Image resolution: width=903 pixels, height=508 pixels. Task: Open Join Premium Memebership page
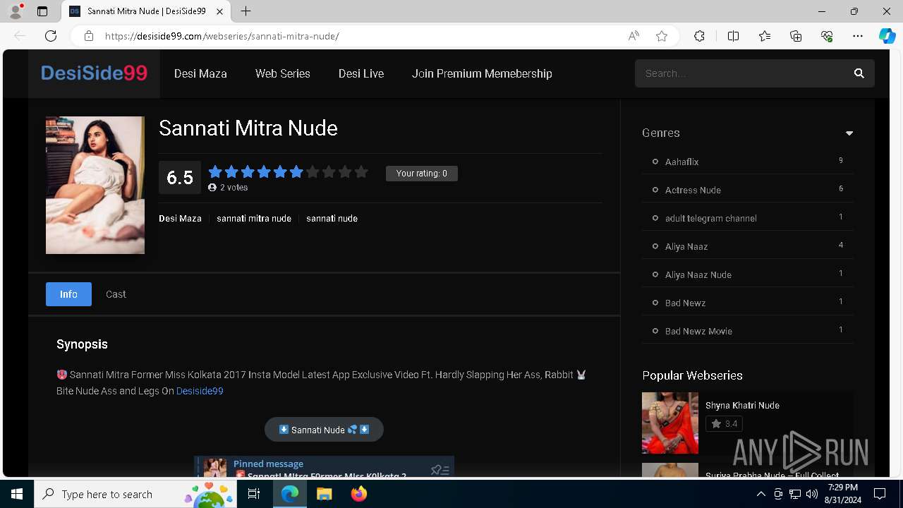(482, 73)
